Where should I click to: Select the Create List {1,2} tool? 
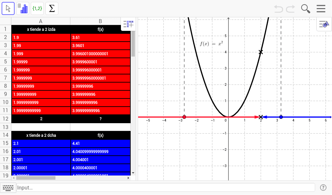point(37,8)
